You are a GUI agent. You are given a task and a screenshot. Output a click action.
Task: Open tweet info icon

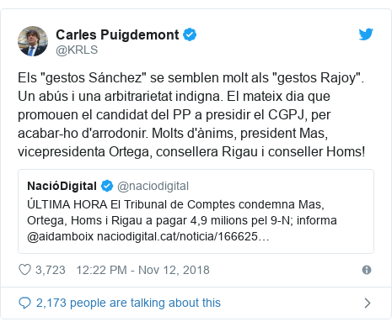[367, 270]
